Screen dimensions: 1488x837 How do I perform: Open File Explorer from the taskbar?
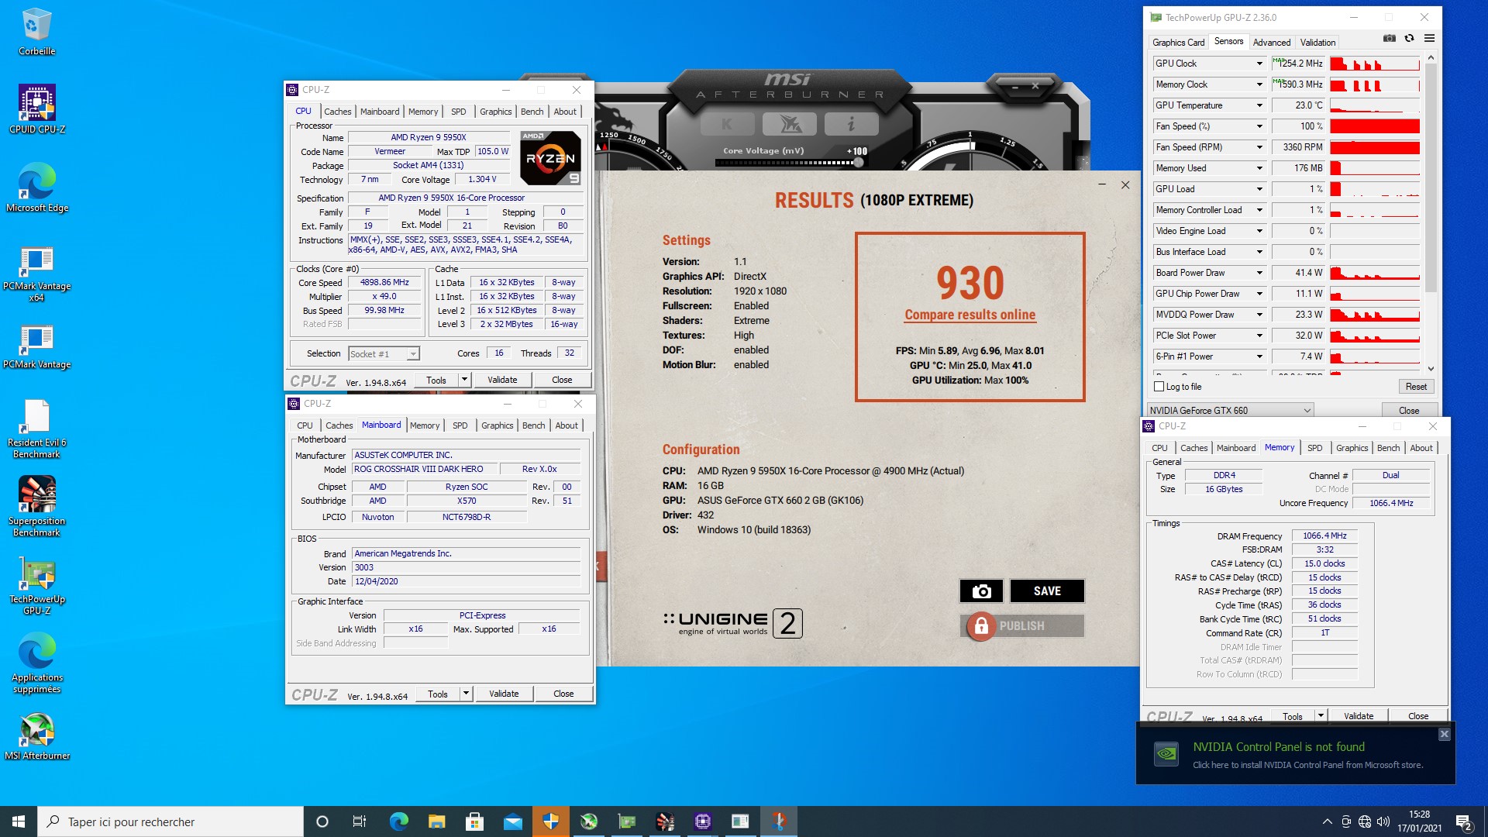[436, 821]
